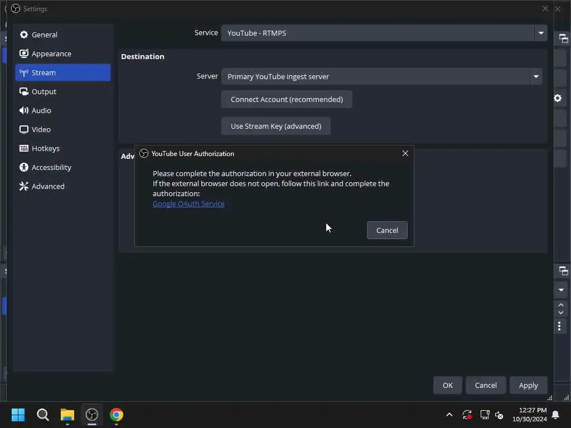Cancel the YouTube User Authorization dialog
The image size is (571, 428).
pos(387,230)
